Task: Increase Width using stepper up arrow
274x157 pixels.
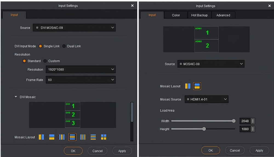Action: click(253, 120)
